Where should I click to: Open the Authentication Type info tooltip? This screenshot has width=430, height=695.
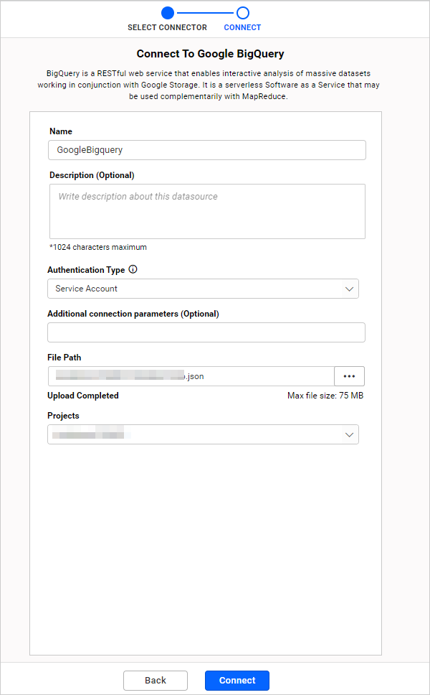coord(133,269)
